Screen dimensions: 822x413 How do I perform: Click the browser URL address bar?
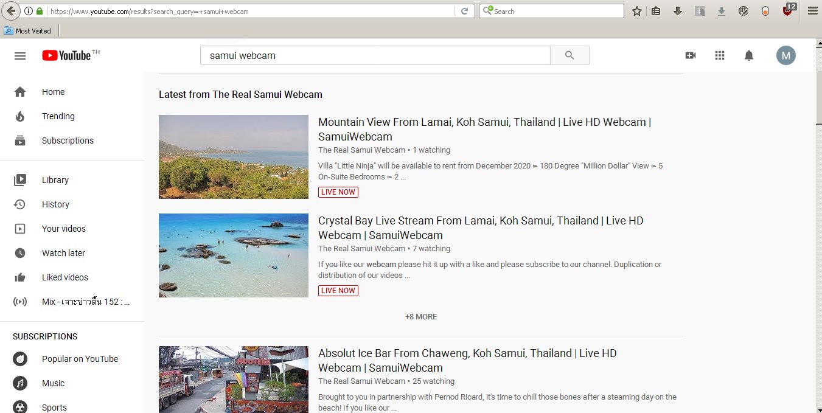coord(249,11)
